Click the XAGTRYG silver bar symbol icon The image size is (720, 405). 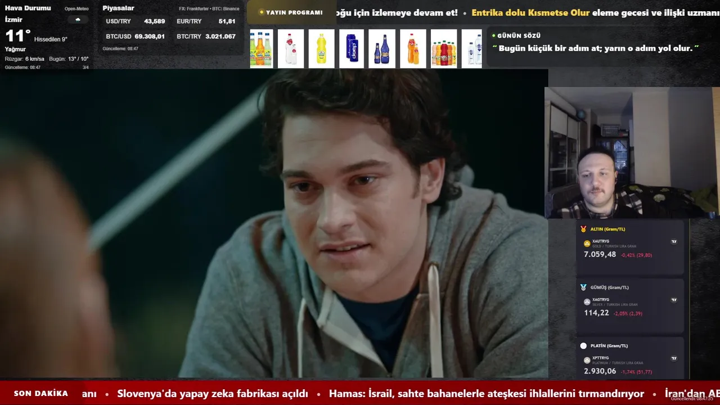click(x=587, y=302)
